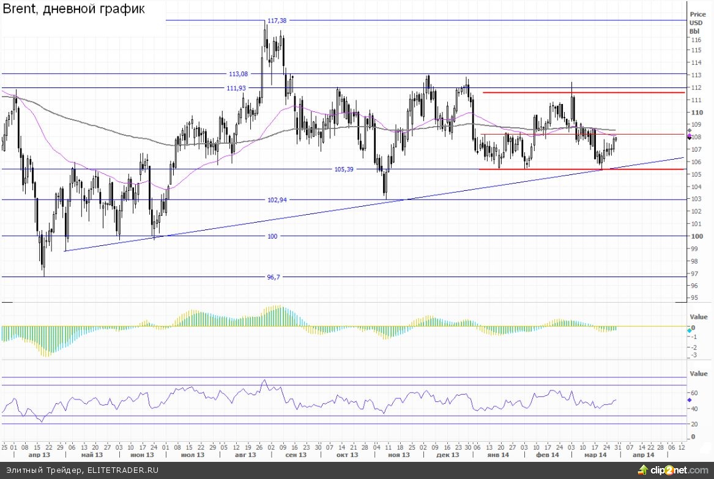Click the grey diamond marker on price axis
This screenshot has width=714, height=479.
point(690,131)
